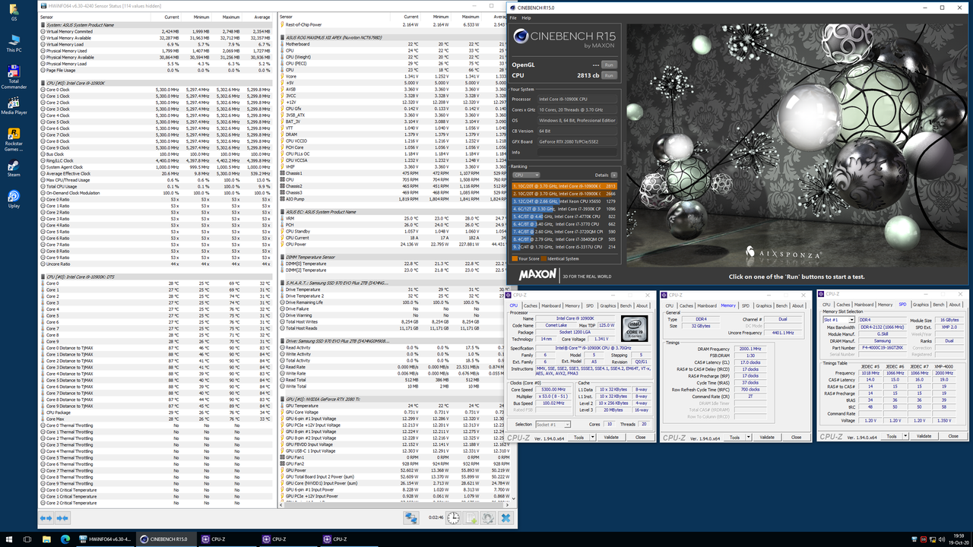This screenshot has height=547, width=973.
Task: Launch Steam from the desktop
Action: (14, 167)
